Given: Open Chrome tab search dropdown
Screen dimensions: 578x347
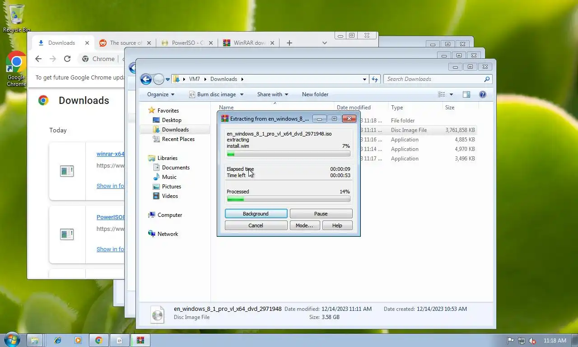Looking at the screenshot, I should 324,43.
